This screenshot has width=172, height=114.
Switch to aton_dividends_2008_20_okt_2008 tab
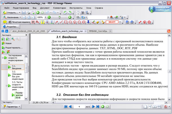[x=29, y=31]
